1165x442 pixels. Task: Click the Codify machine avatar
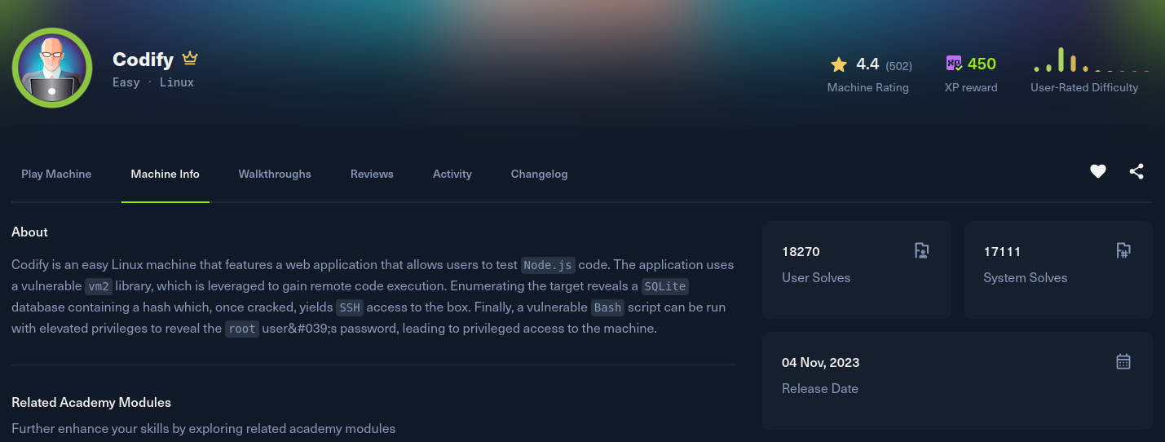tap(52, 69)
